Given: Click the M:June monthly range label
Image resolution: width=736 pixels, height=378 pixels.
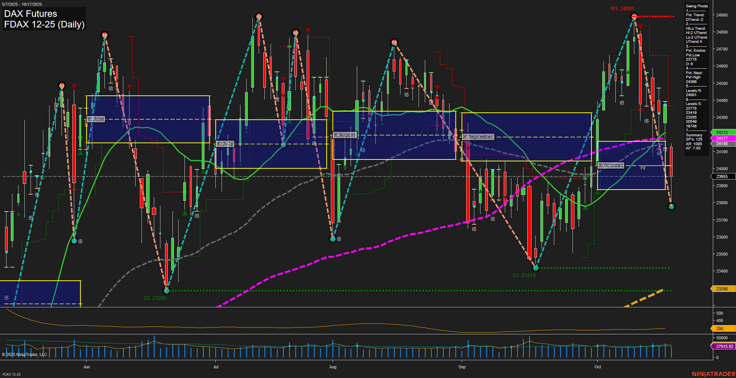Looking at the screenshot, I should click(x=95, y=119).
